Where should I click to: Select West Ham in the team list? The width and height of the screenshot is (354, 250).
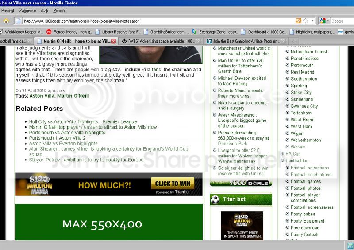coord(301,126)
